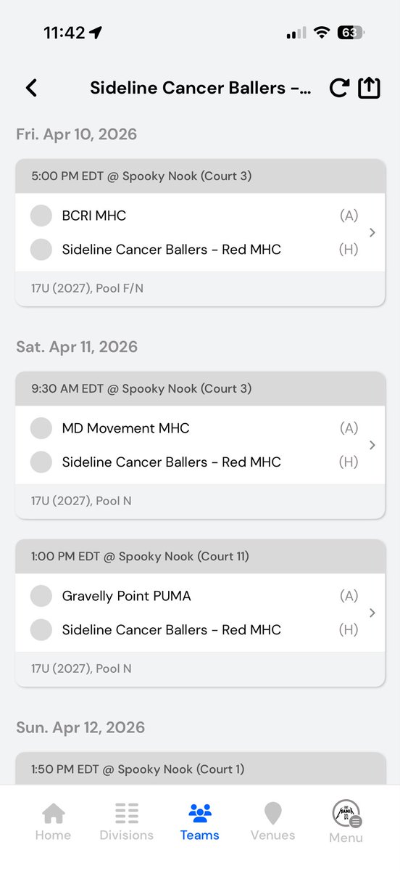400x871 pixels.
Task: Open the Divisions tab
Action: point(127,822)
